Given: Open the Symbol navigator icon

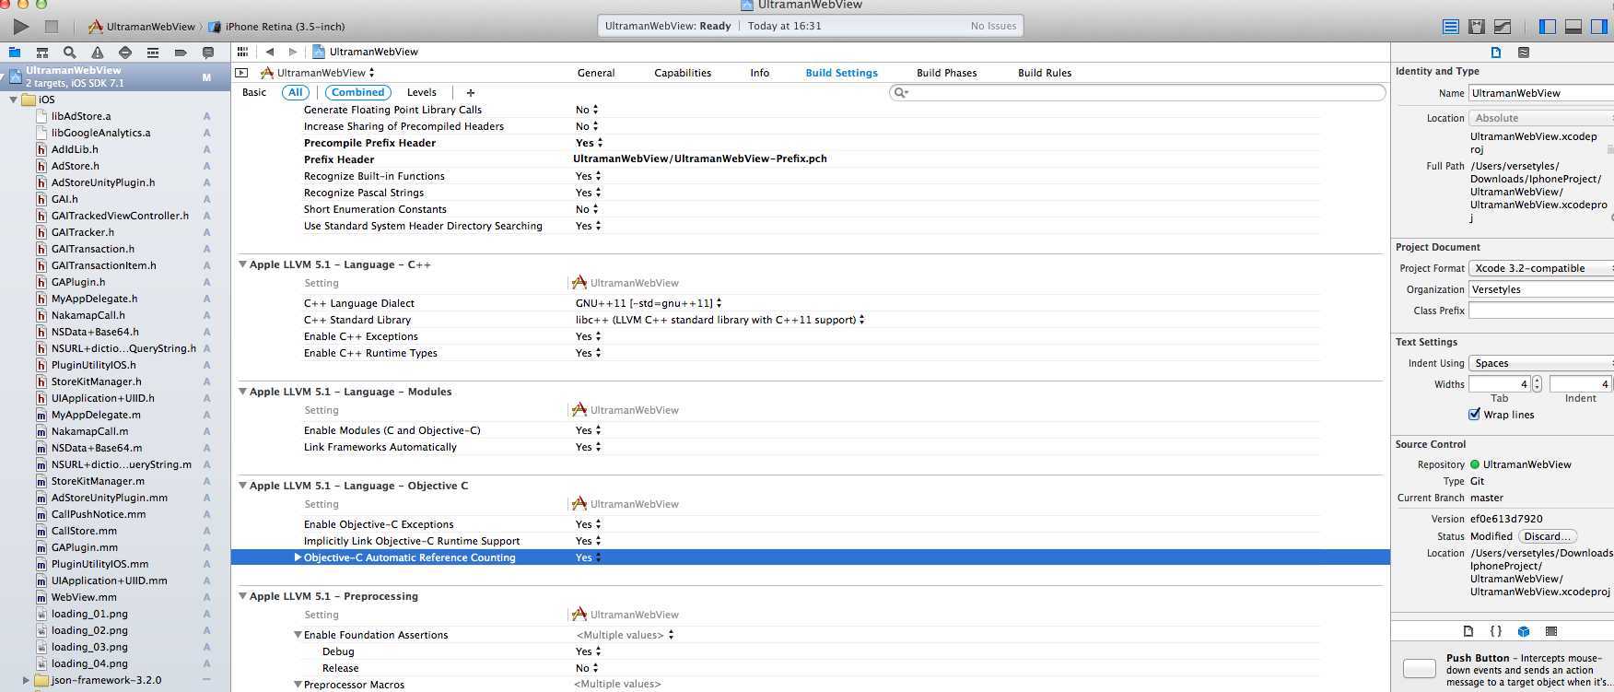Looking at the screenshot, I should pyautogui.click(x=42, y=53).
